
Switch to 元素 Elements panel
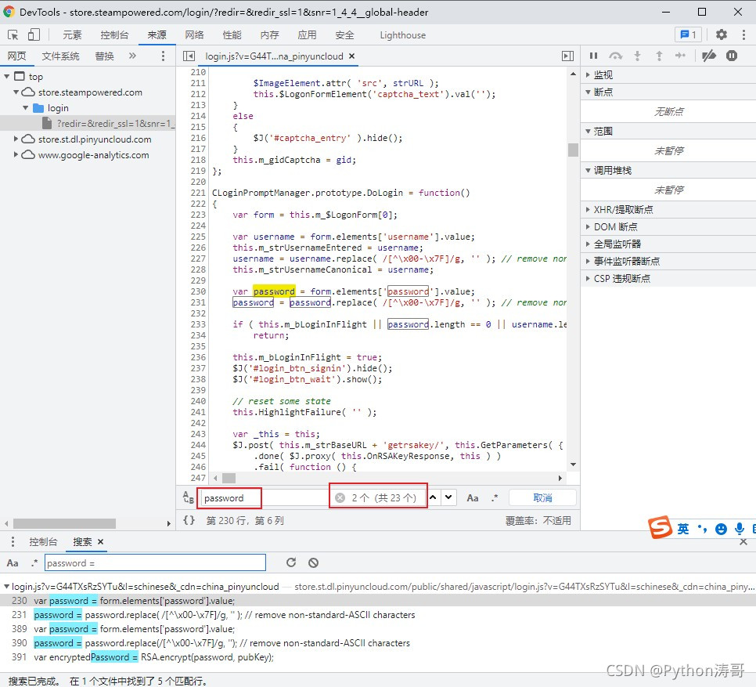(72, 34)
